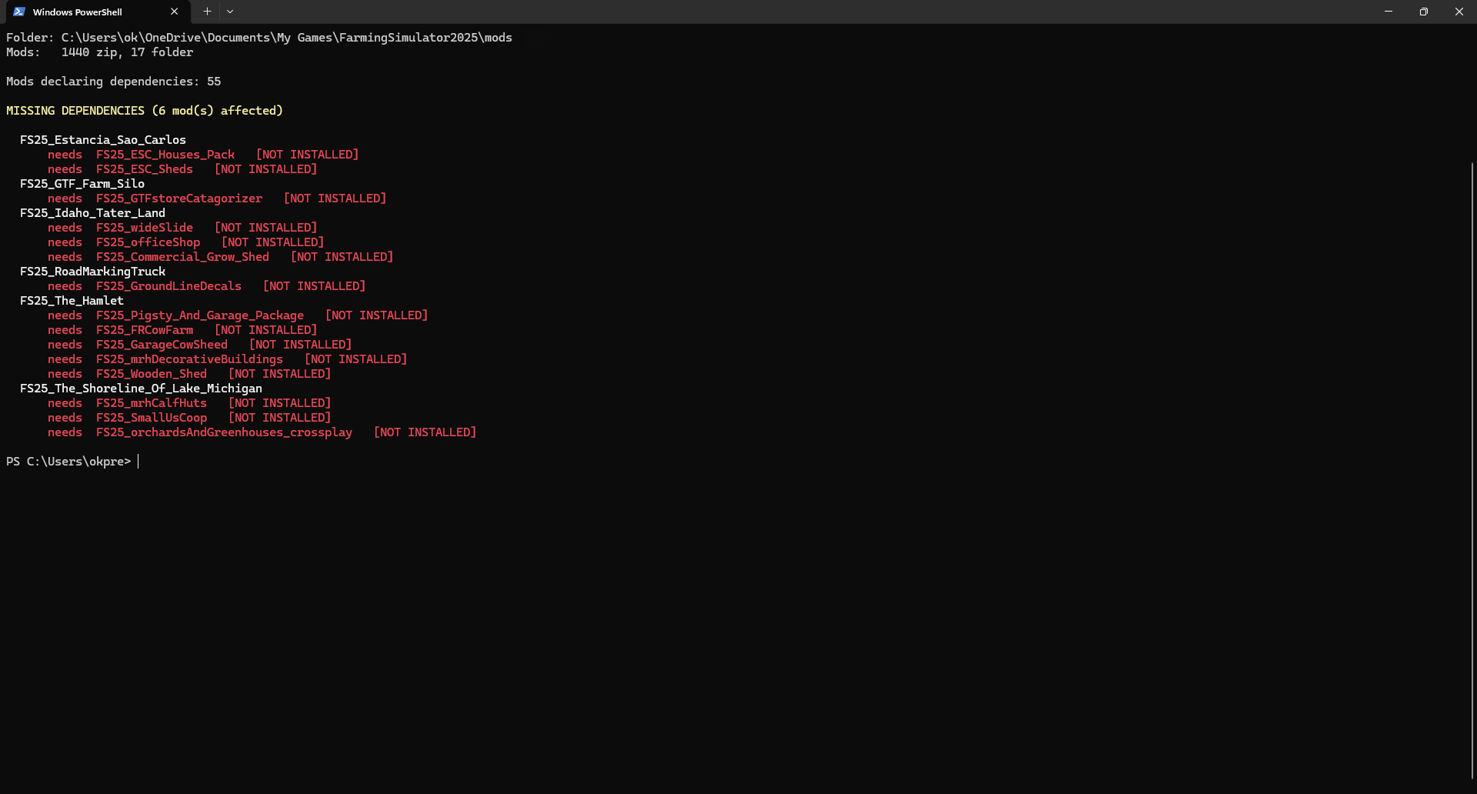This screenshot has width=1477, height=794.
Task: Click NOT INSTALLED tag beside FS25_Pigsty_And_Garage_Package
Action: point(377,315)
